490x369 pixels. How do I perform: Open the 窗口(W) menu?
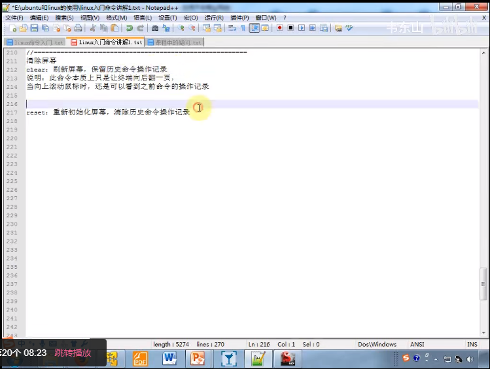coord(266,18)
